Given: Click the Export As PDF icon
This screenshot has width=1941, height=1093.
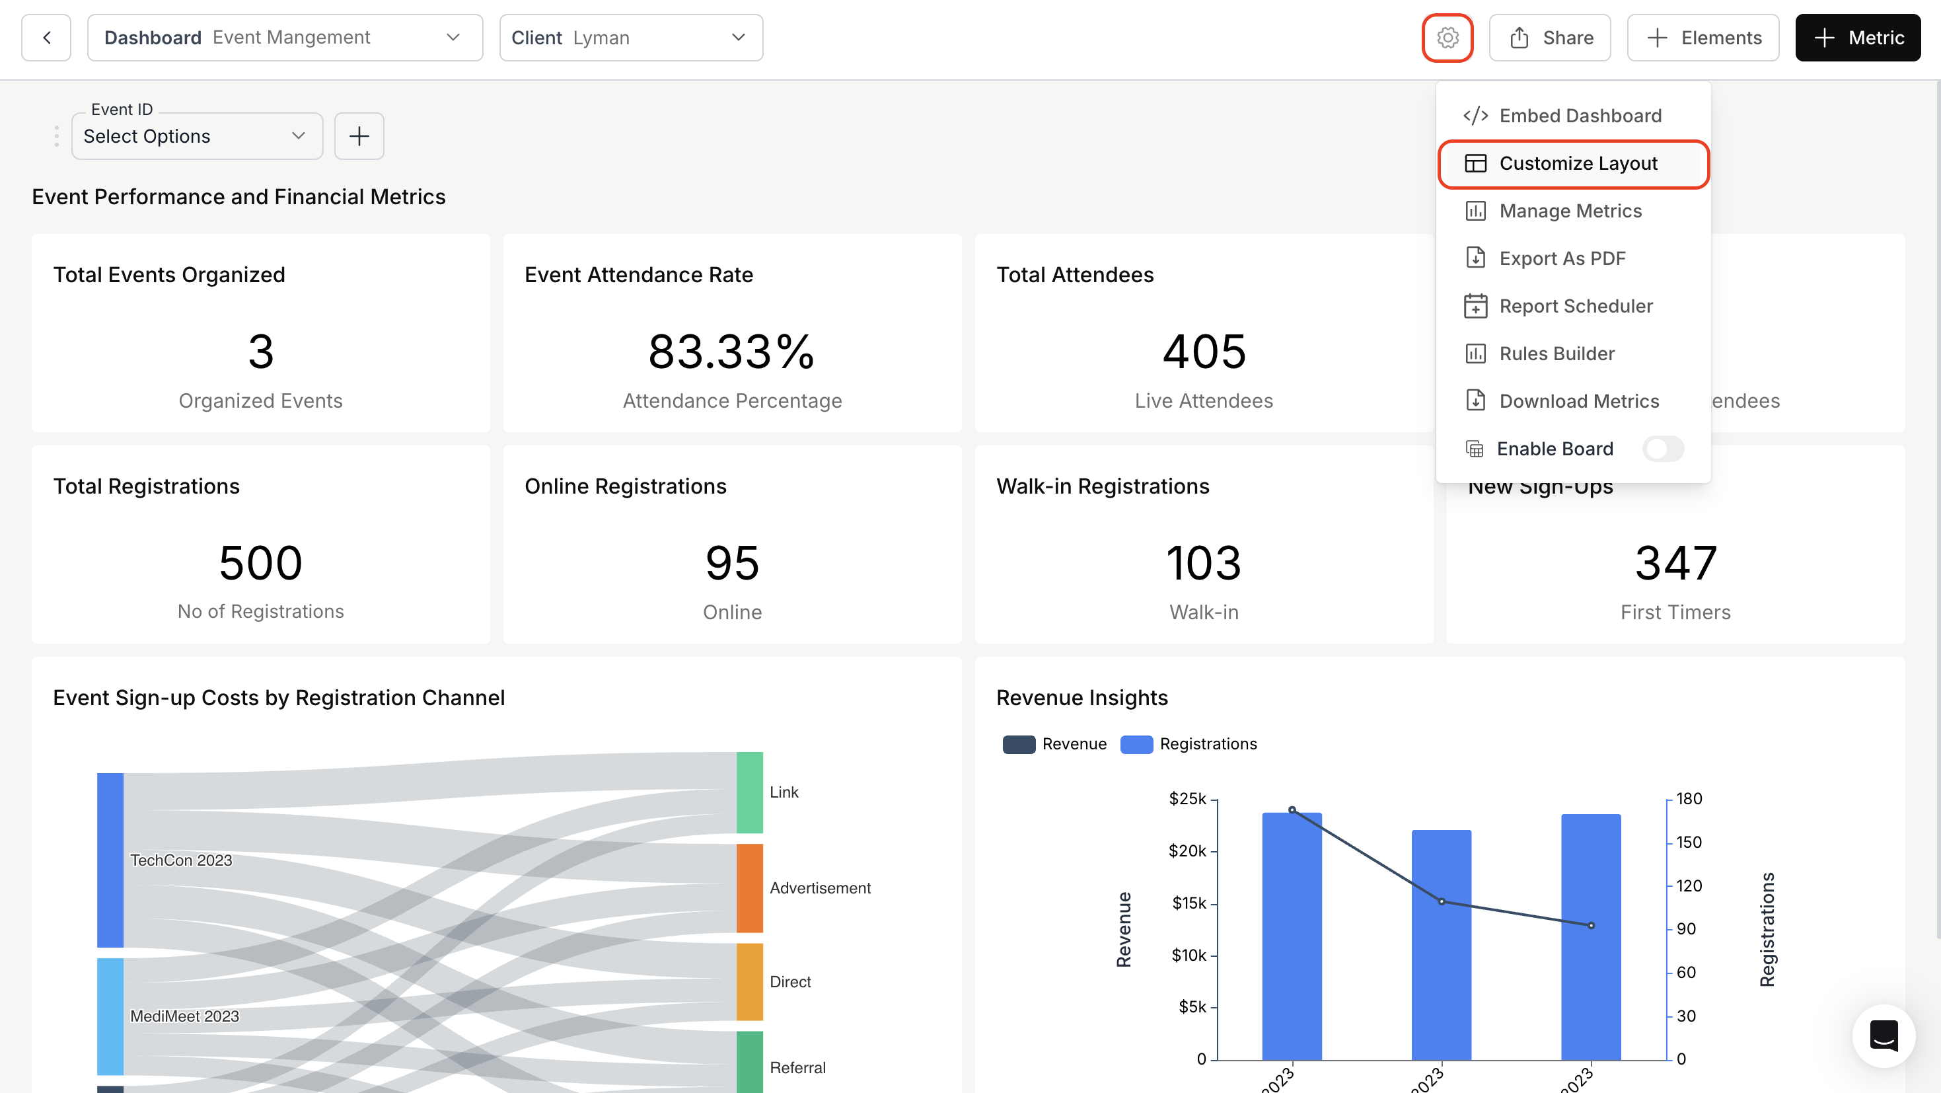Looking at the screenshot, I should [x=1475, y=258].
